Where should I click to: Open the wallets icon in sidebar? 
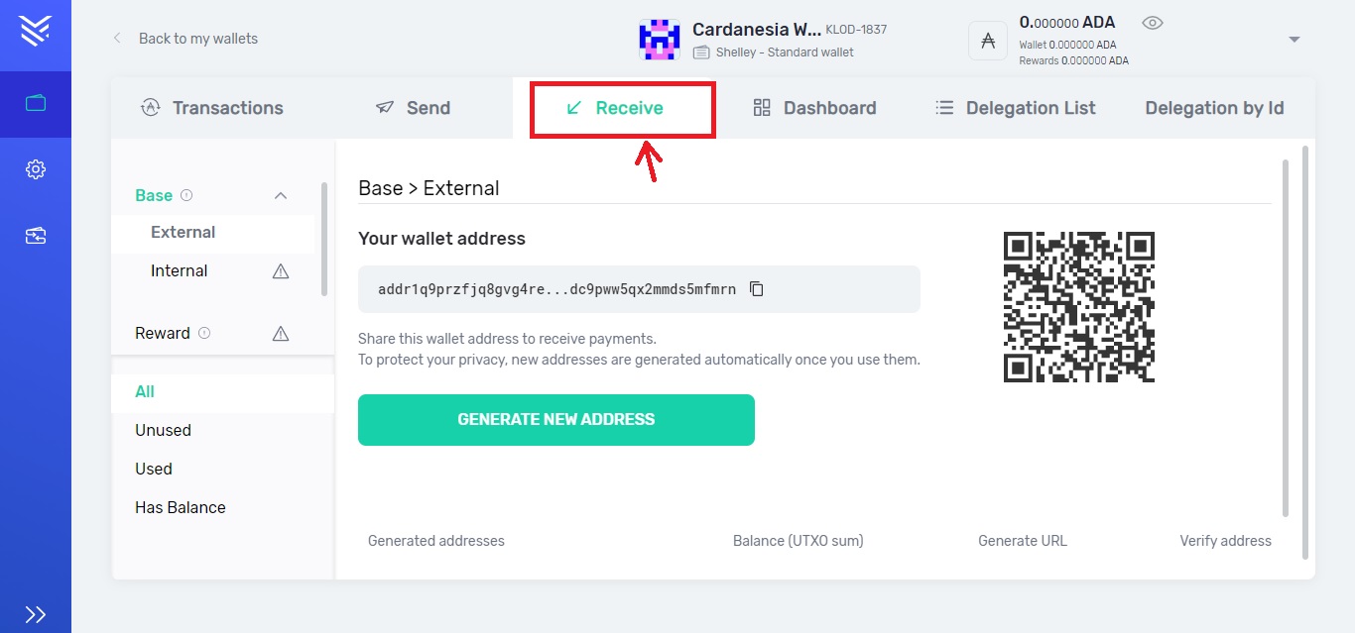[36, 103]
